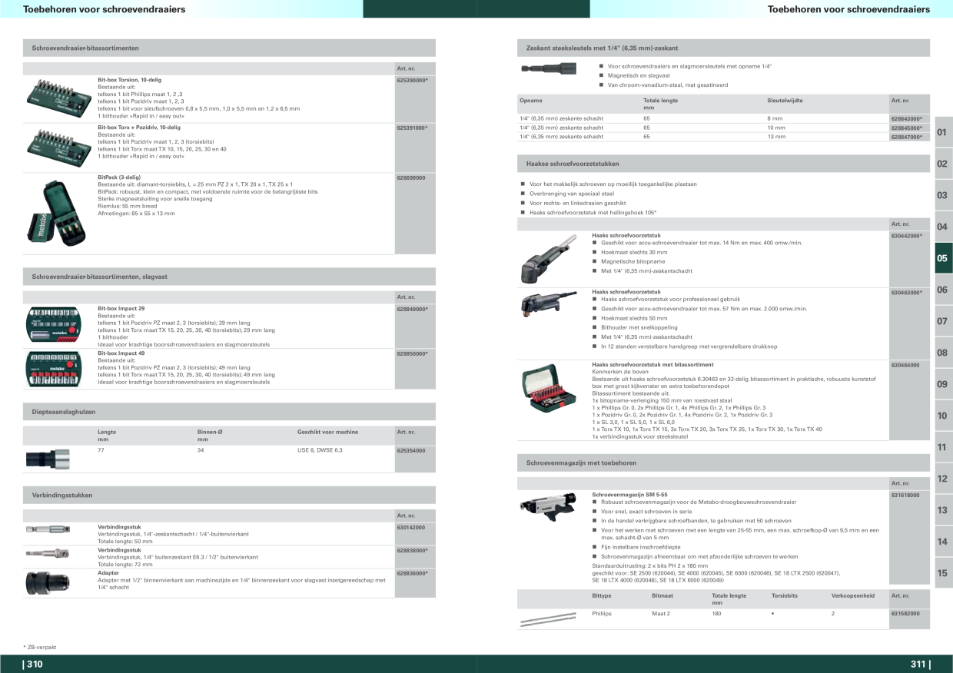Select article number 628849000*

pos(412,309)
